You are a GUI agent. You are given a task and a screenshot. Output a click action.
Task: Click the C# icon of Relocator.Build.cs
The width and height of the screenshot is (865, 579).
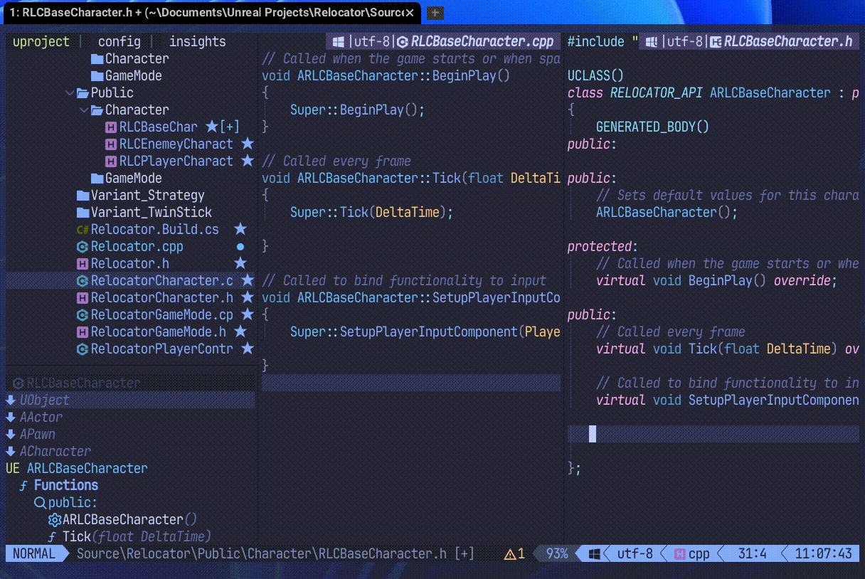(x=83, y=229)
